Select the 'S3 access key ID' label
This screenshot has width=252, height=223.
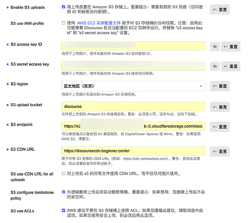26,44
